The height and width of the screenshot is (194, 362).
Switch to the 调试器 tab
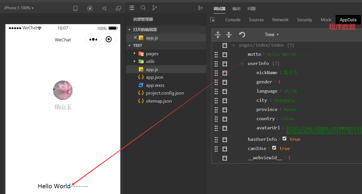click(x=219, y=9)
